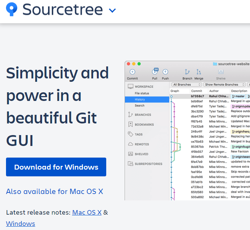250x230 pixels.
Task: Click the Branch toolbar icon
Action: (187, 72)
